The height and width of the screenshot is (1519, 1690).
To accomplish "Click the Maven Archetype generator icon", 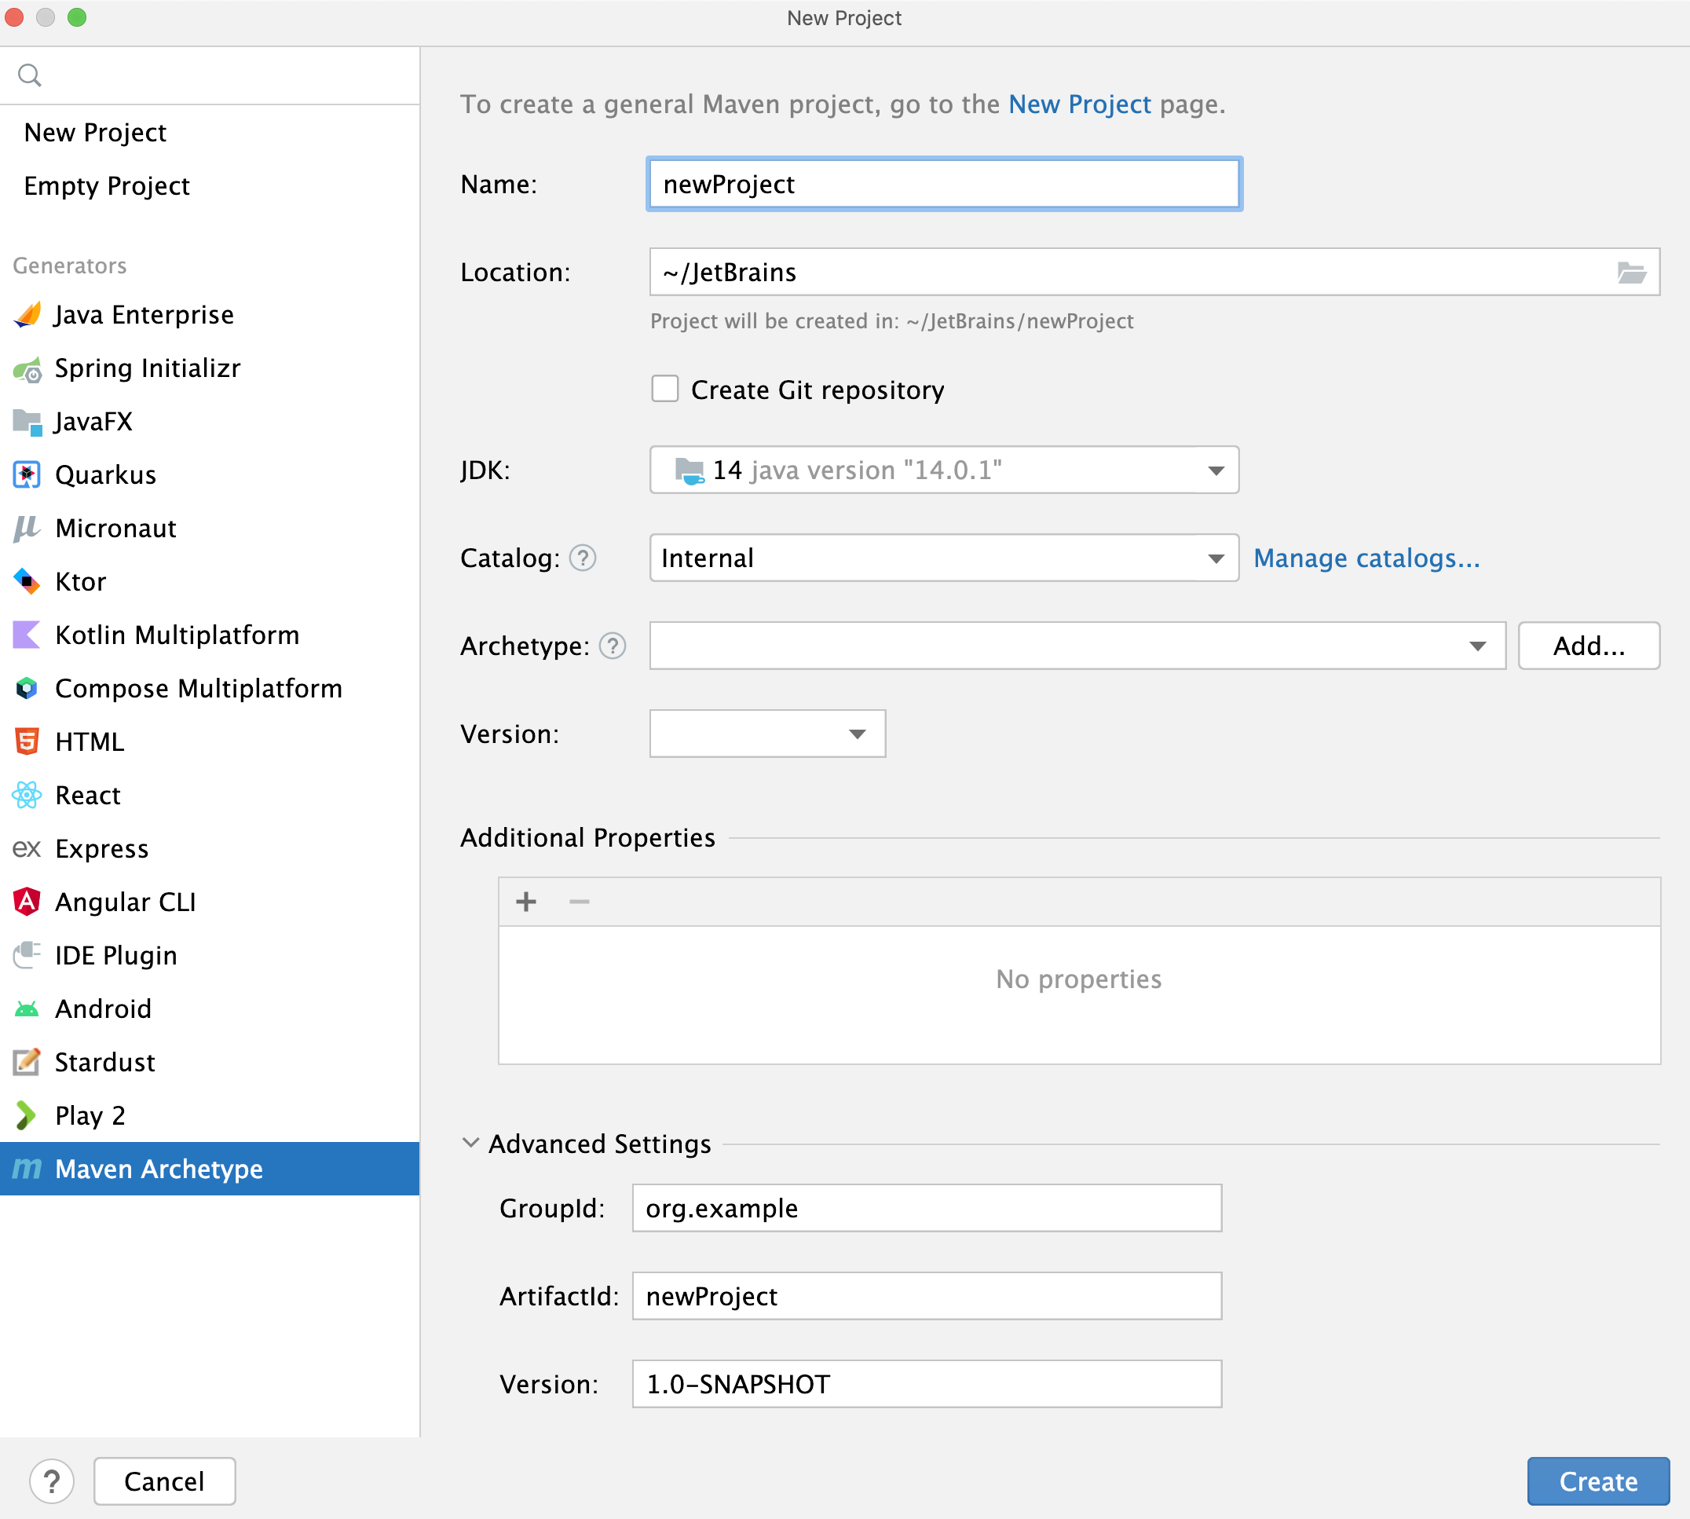I will point(27,1169).
